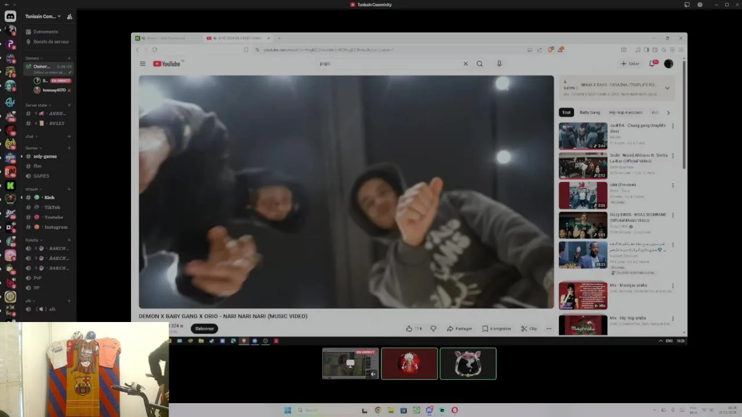The image size is (742, 417).
Task: Click the Partager share button
Action: [459, 328]
